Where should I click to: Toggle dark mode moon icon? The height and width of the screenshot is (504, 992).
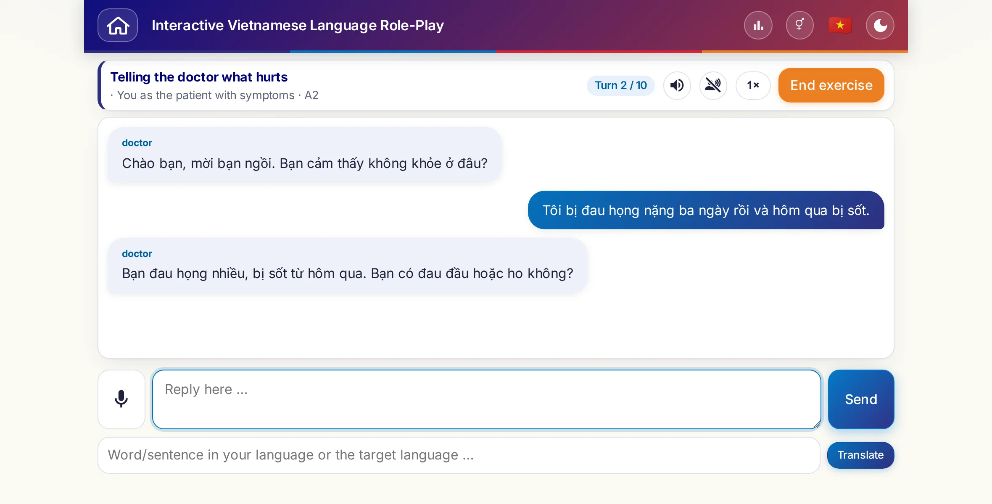tap(880, 25)
